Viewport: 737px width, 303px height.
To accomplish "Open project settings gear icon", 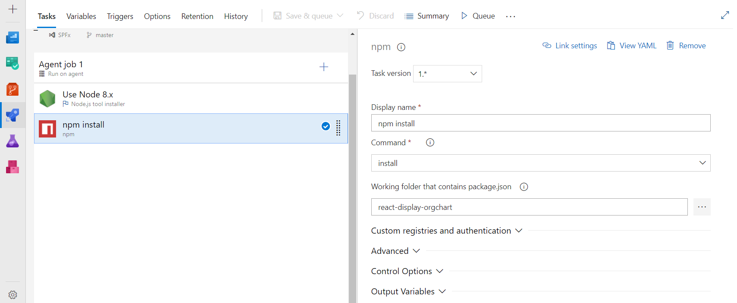I will pyautogui.click(x=13, y=295).
